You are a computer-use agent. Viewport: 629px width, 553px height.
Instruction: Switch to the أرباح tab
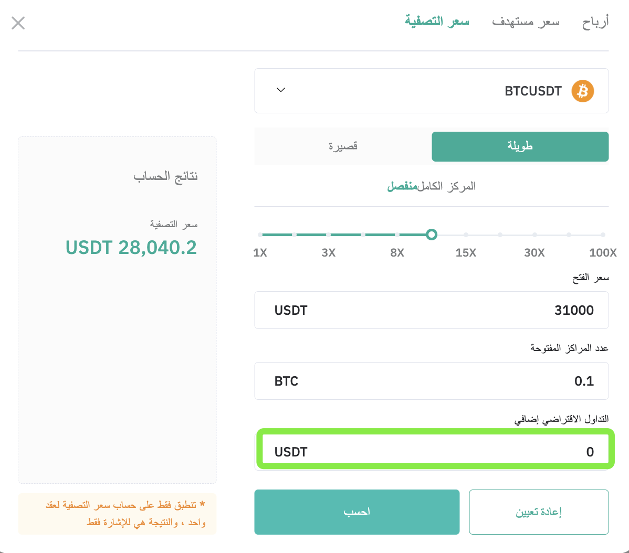pyautogui.click(x=595, y=22)
